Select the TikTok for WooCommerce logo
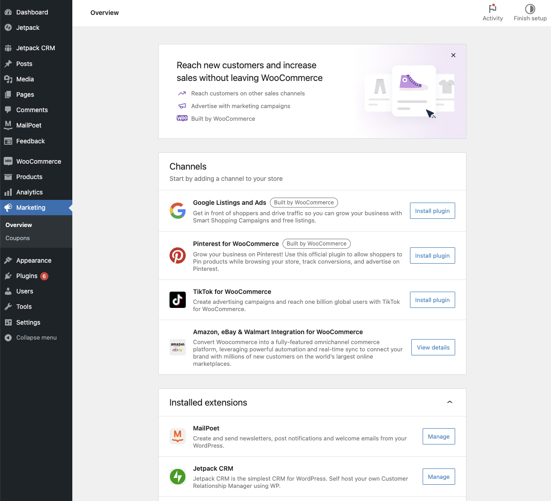Screen dimensions: 551x501 coord(178,300)
